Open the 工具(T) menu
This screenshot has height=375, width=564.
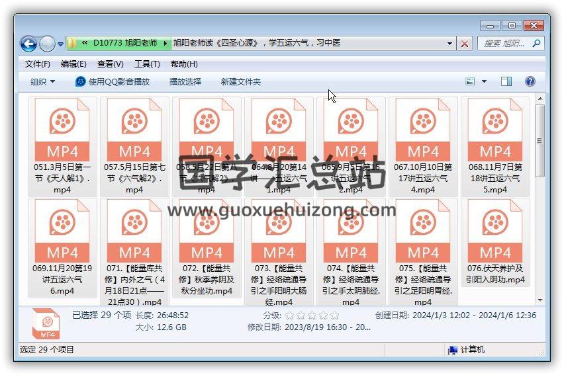pyautogui.click(x=147, y=64)
